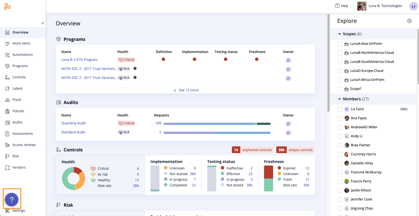Click the Quarterly Audit requests progress bar

[217, 124]
